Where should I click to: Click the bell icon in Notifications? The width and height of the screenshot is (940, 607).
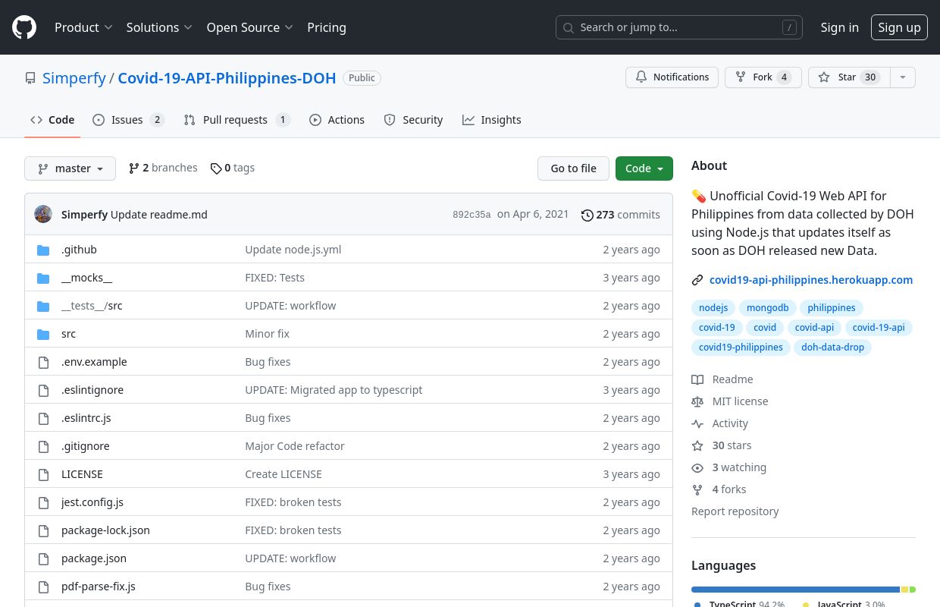(x=641, y=77)
